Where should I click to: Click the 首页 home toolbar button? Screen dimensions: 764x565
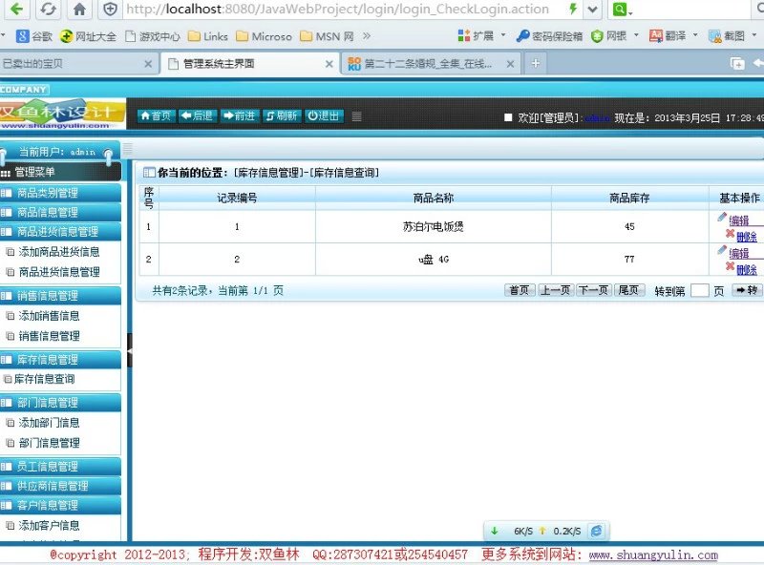[x=156, y=115]
